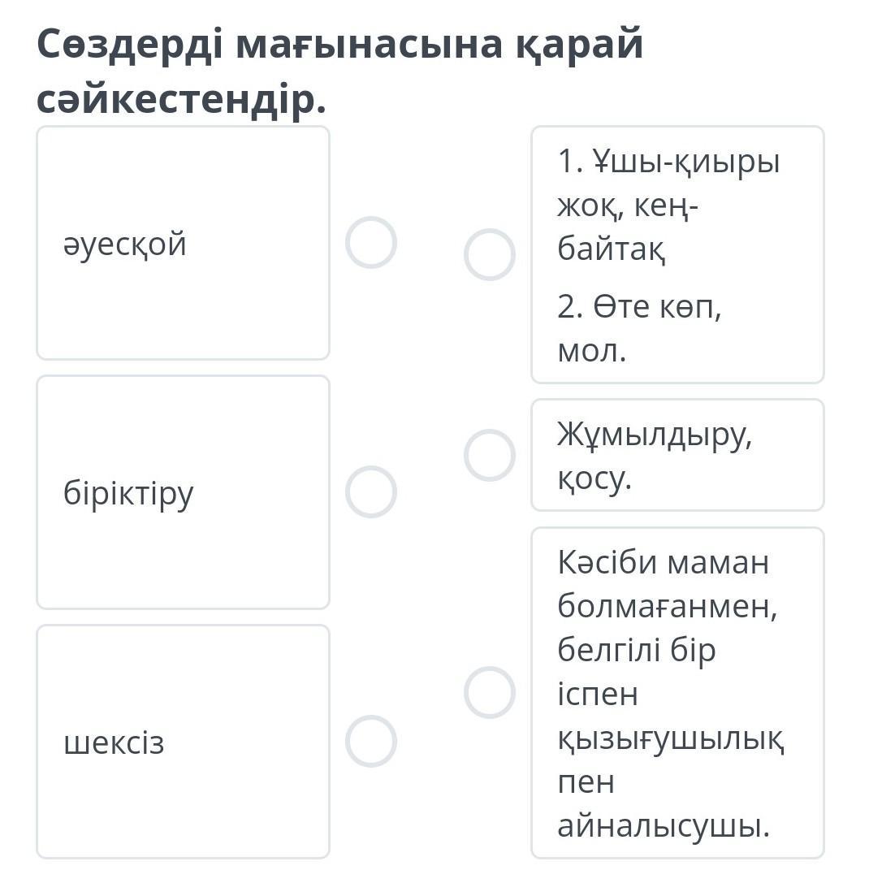Click the word 'қызығушылық' in the last definition
Screen dimensions: 869x870
(671, 738)
